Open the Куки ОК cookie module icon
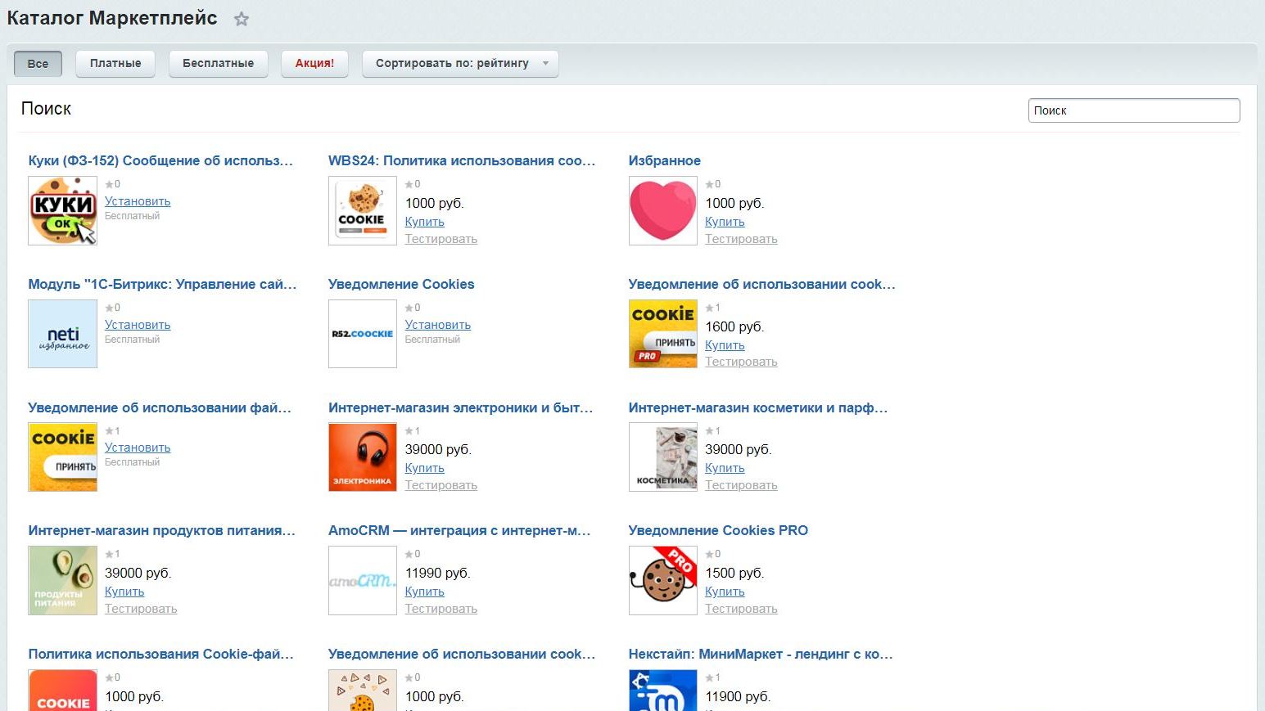This screenshot has width=1265, height=711. (63, 211)
